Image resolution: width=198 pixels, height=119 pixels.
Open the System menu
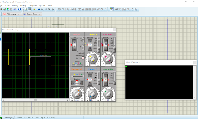pos(42,6)
